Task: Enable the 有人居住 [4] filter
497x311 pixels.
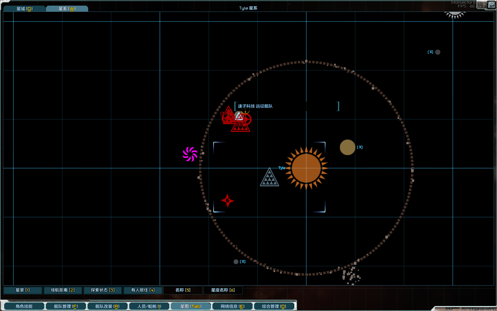Action: 143,290
